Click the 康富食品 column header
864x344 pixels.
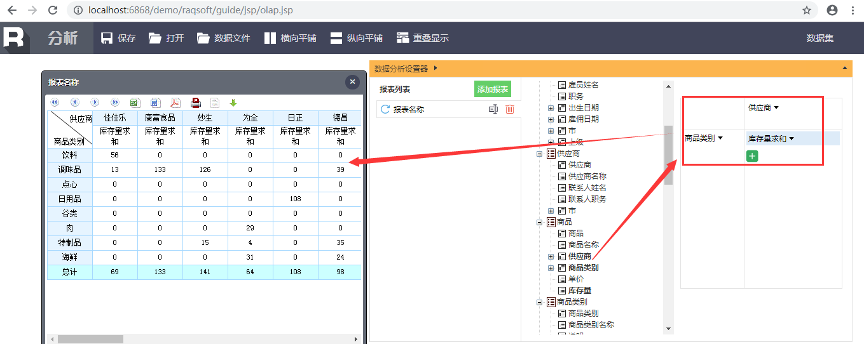tap(160, 117)
